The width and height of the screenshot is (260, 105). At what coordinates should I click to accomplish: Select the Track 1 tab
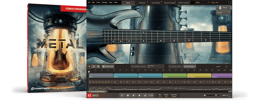point(218,67)
